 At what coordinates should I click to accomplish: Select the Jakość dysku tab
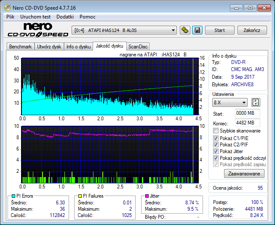[109, 46]
